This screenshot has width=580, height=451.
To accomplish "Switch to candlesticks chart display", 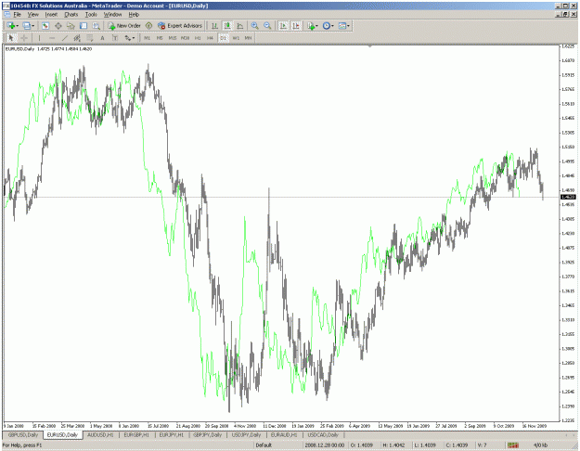I will pyautogui.click(x=227, y=26).
